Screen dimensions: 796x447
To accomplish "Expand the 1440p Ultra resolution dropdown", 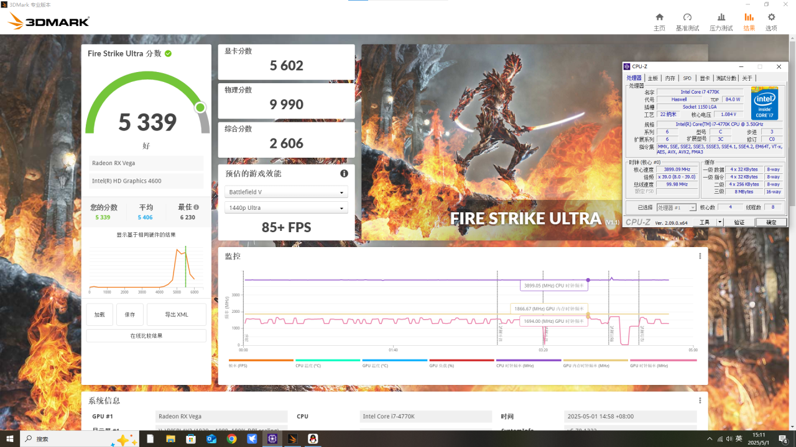I will click(x=286, y=208).
